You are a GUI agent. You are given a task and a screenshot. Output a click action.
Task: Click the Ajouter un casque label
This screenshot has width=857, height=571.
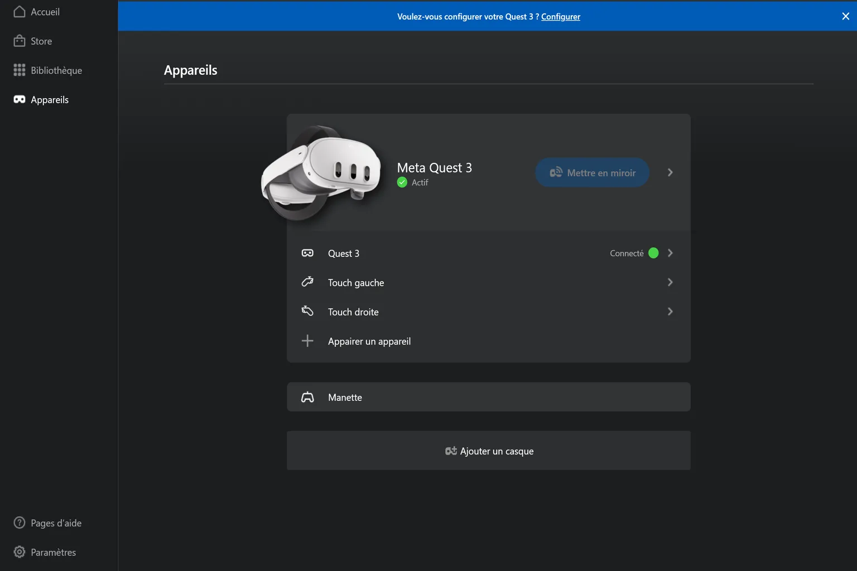[x=497, y=451]
